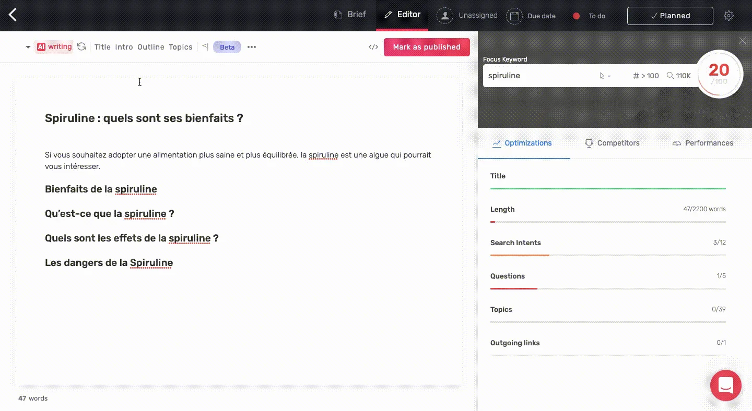Click the hash ranking position icon

coord(636,76)
